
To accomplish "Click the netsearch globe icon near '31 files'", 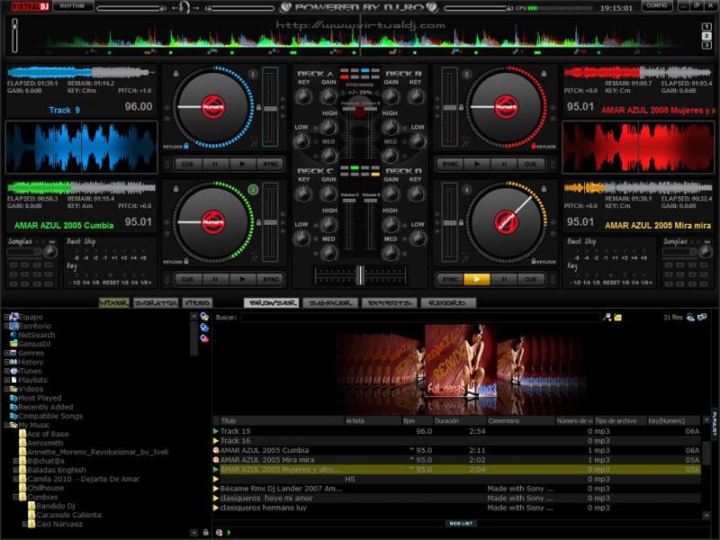I will [x=689, y=317].
